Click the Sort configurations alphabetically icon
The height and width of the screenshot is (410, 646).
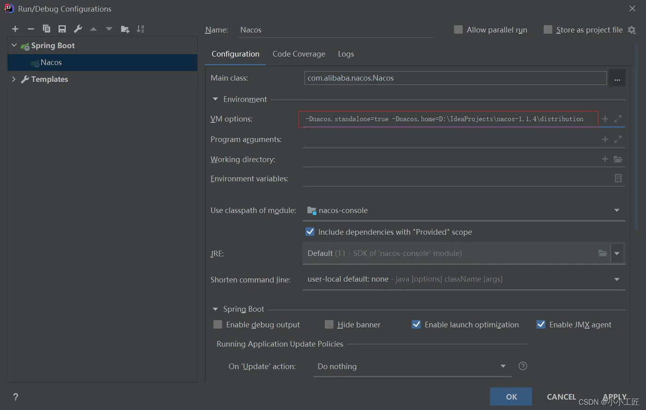pyautogui.click(x=141, y=29)
